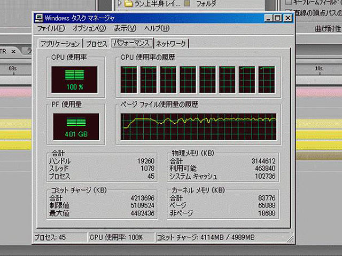This screenshot has width=342, height=256.
Task: Click the folder icon in background list
Action: coord(128,3)
